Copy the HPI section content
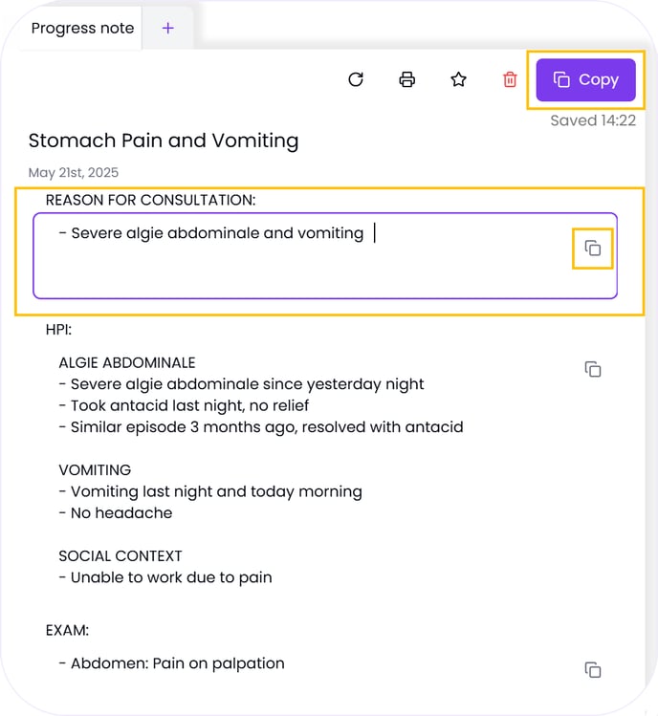This screenshot has height=716, width=658. pos(593,369)
